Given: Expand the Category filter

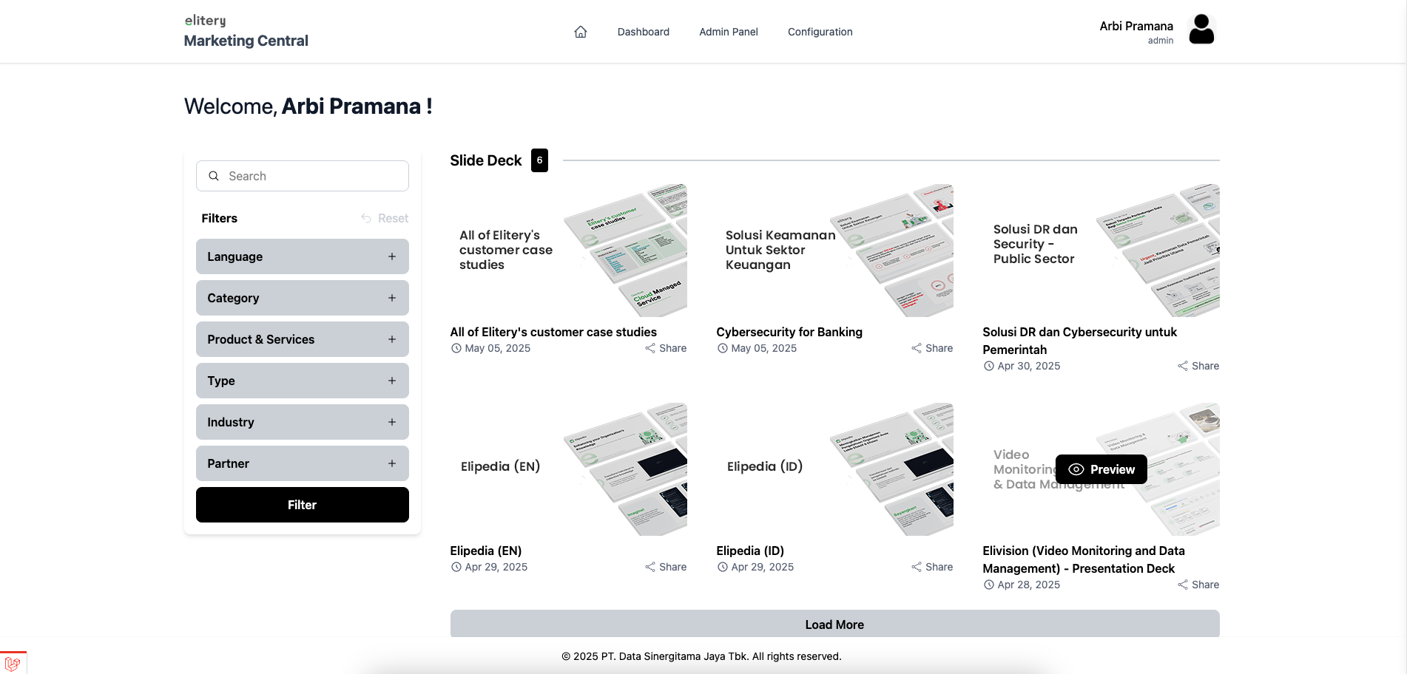Looking at the screenshot, I should [x=303, y=298].
